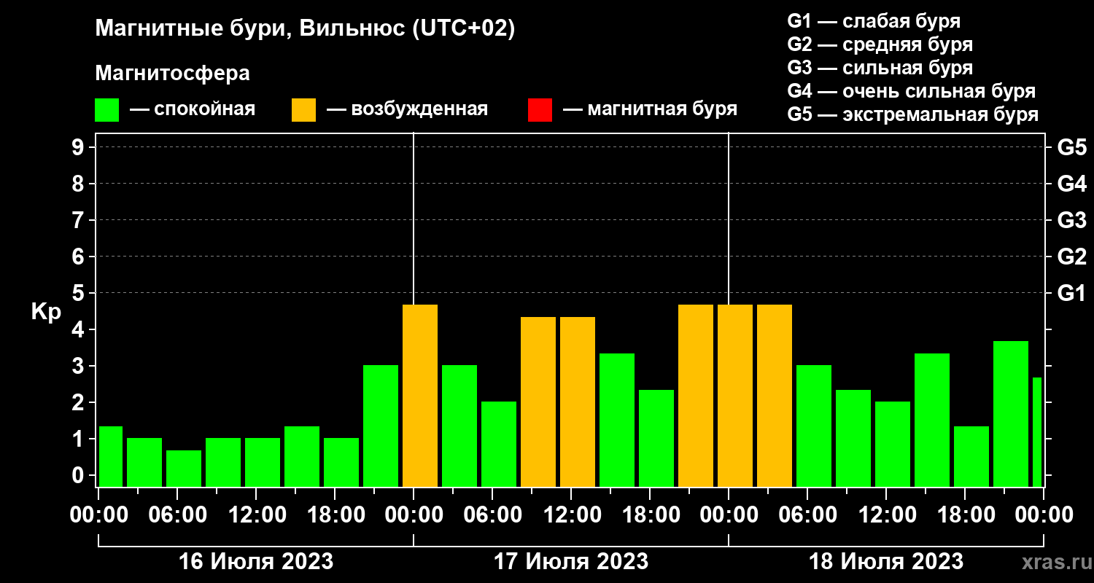Click the green bar at 21:00–24:00 on 18 July
The image size is (1094, 583).
point(1011,414)
